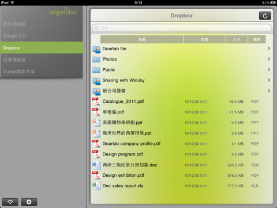Click battery indicator in status bar

pyautogui.click(x=273, y=3)
